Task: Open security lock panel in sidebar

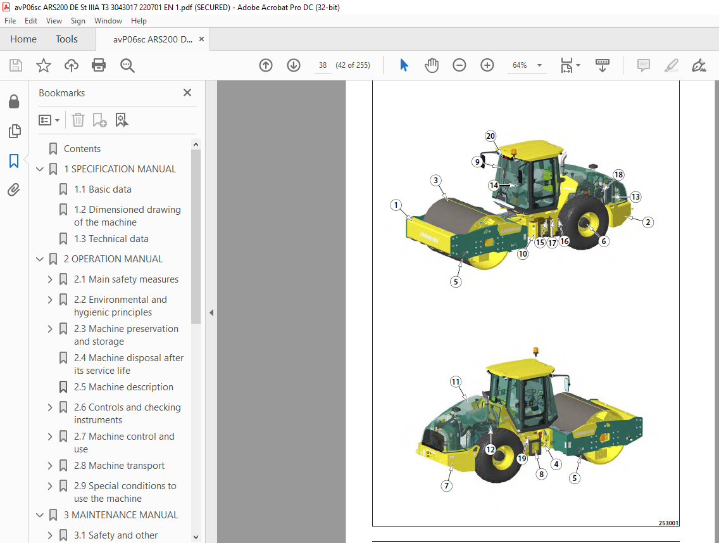Action: pyautogui.click(x=14, y=101)
